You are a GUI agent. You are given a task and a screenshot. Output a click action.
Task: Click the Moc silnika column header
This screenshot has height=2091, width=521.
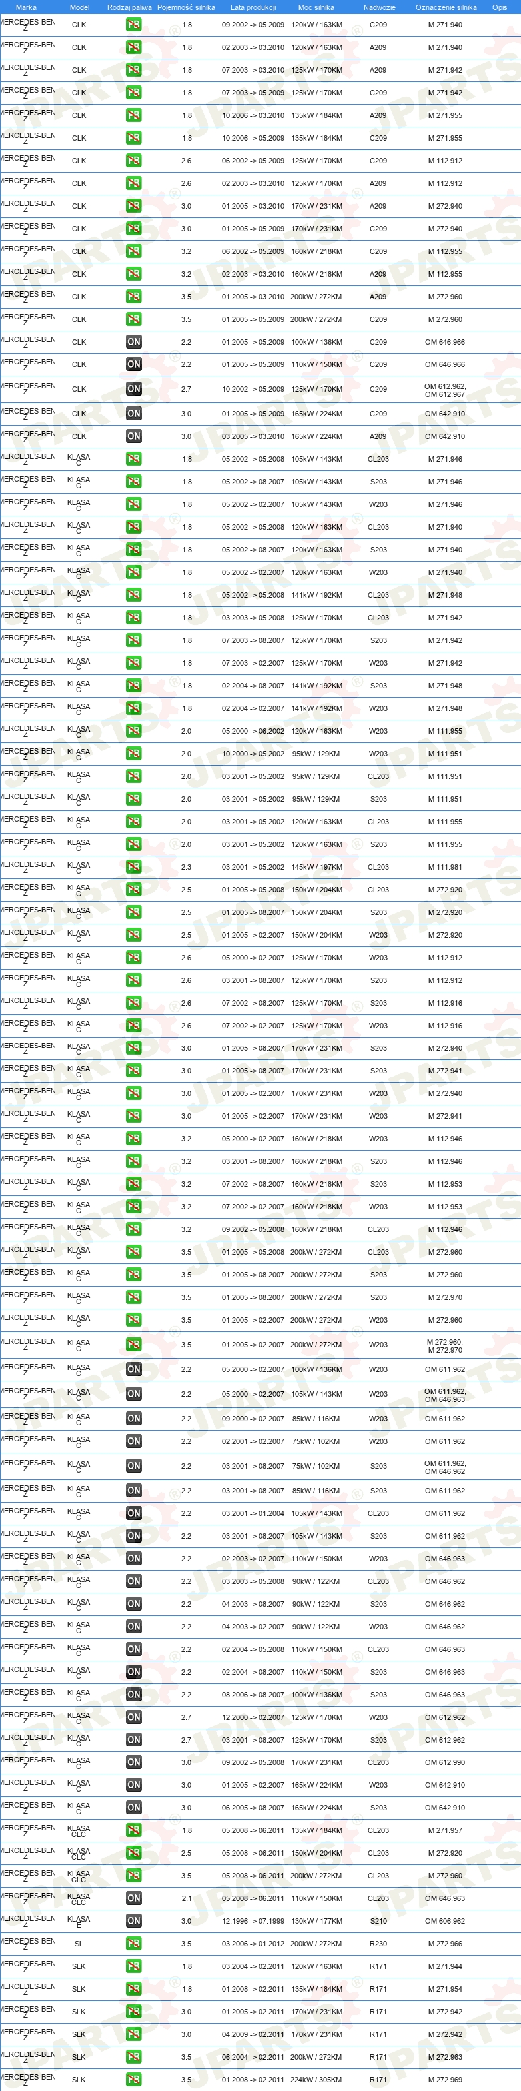pyautogui.click(x=316, y=7)
